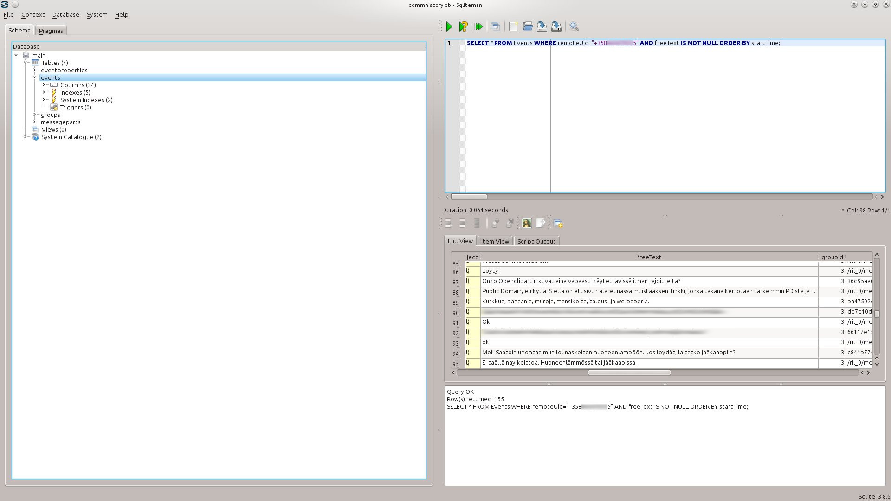Select the cell starting 'Moi! Saatoin uhohtaa'
This screenshot has height=501, width=891.
[x=649, y=353]
